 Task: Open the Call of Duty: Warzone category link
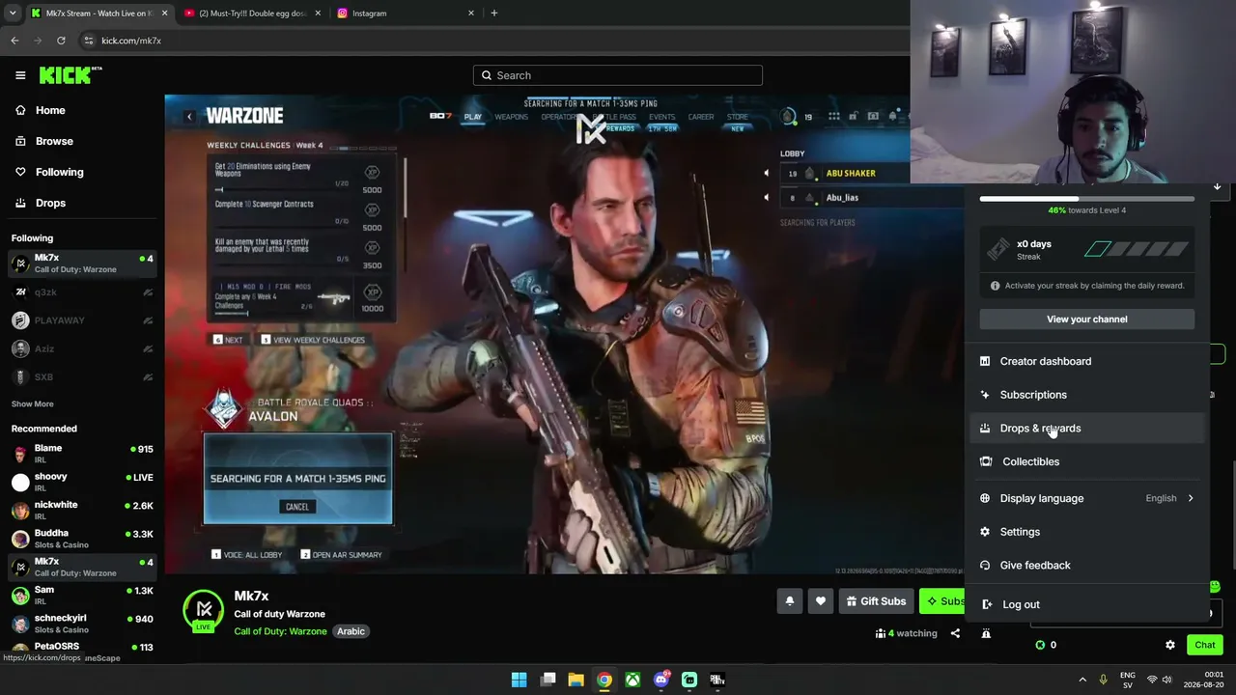(280, 631)
